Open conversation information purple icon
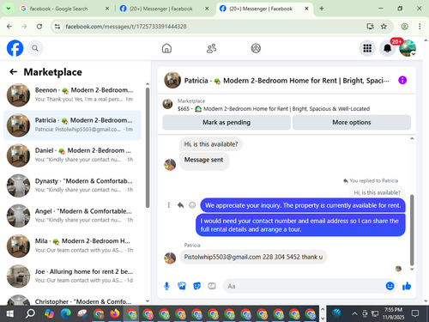The height and width of the screenshot is (322, 429). [x=402, y=80]
